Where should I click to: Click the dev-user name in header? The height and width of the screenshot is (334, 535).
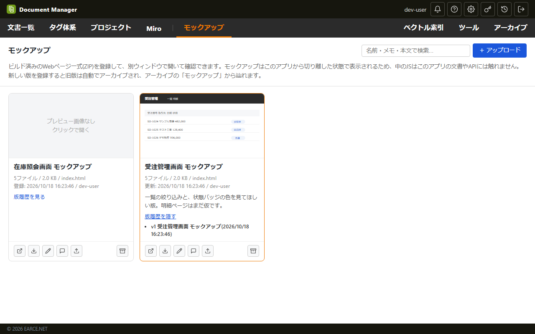(415, 10)
